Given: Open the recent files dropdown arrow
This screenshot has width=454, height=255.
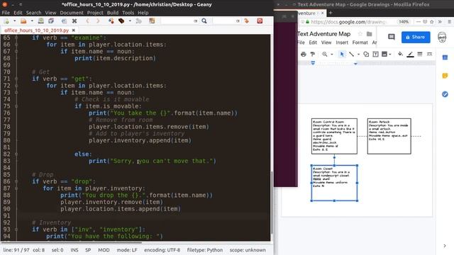Looking at the screenshot, I should [32, 21].
